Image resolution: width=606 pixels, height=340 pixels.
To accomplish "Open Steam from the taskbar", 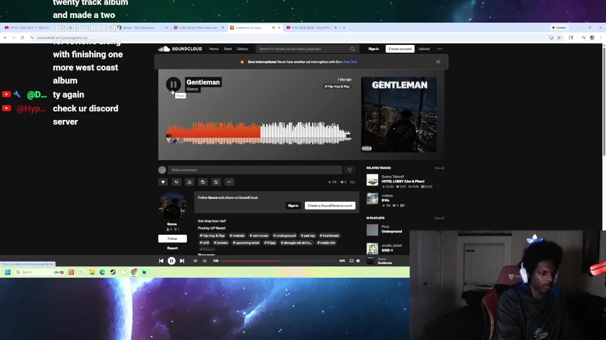I will 113,272.
